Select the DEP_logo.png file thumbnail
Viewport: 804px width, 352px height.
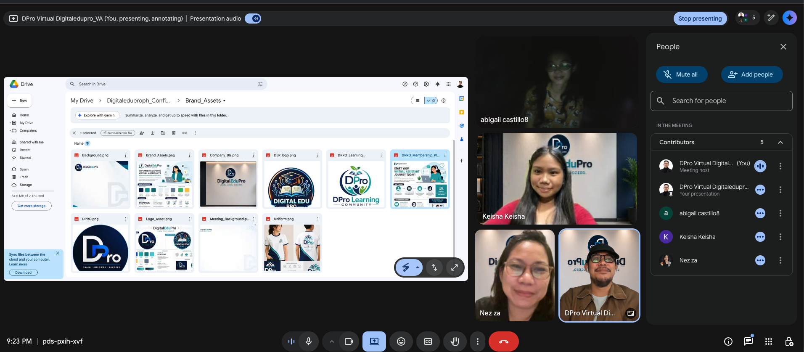[292, 184]
